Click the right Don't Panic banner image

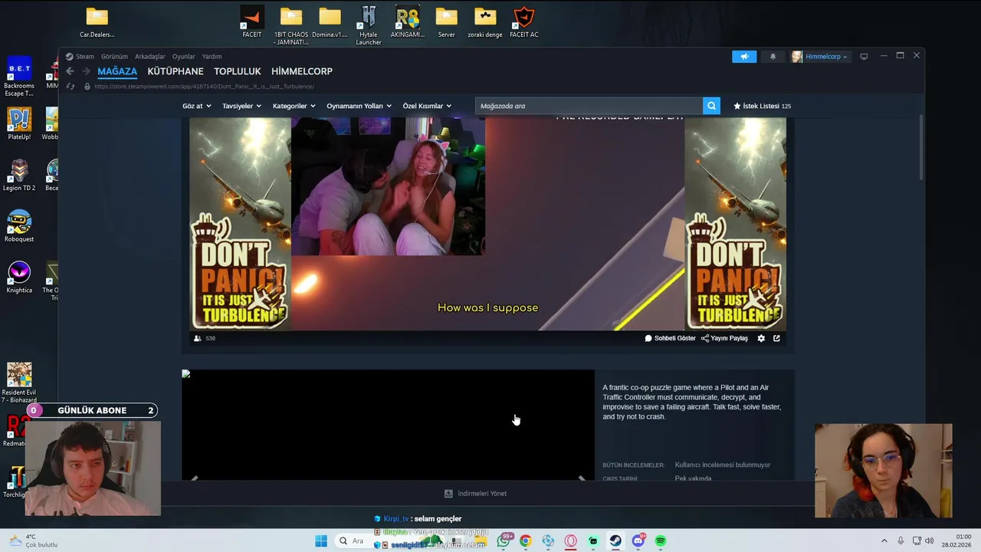pyautogui.click(x=735, y=224)
